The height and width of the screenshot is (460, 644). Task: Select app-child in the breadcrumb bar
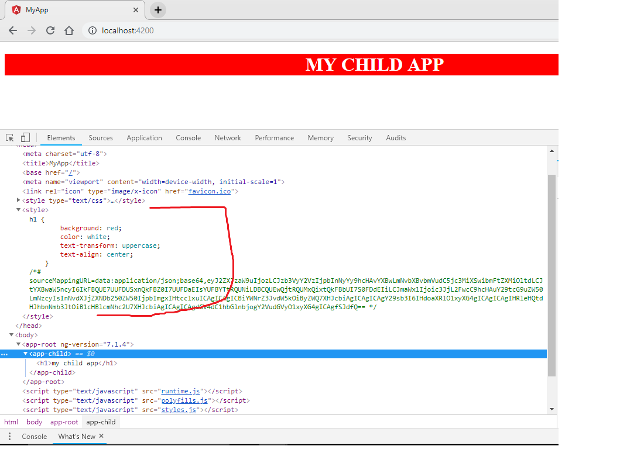pos(101,422)
